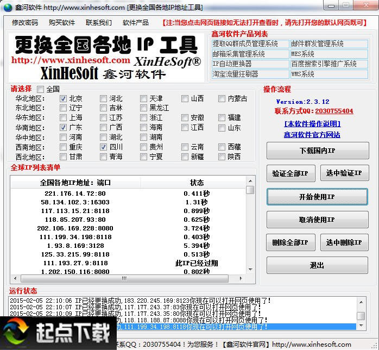
Task: Click the 退出 button
Action: [x=317, y=265]
